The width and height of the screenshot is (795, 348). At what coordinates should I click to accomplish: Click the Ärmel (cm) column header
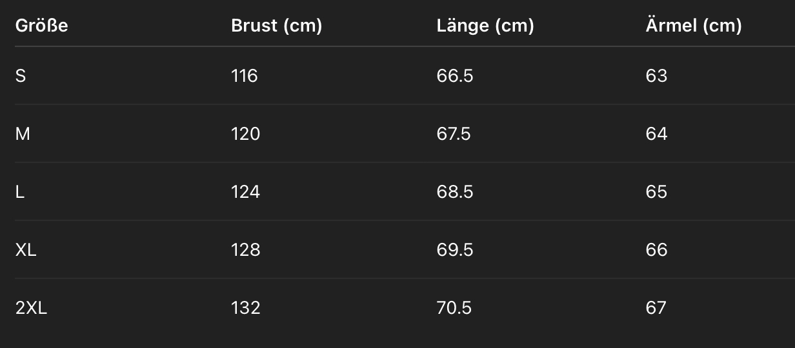pyautogui.click(x=694, y=26)
